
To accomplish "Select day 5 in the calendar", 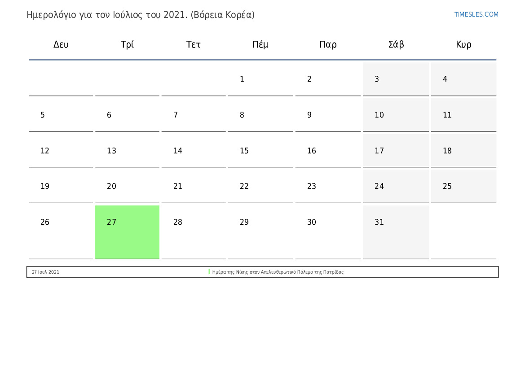I will coord(61,115).
